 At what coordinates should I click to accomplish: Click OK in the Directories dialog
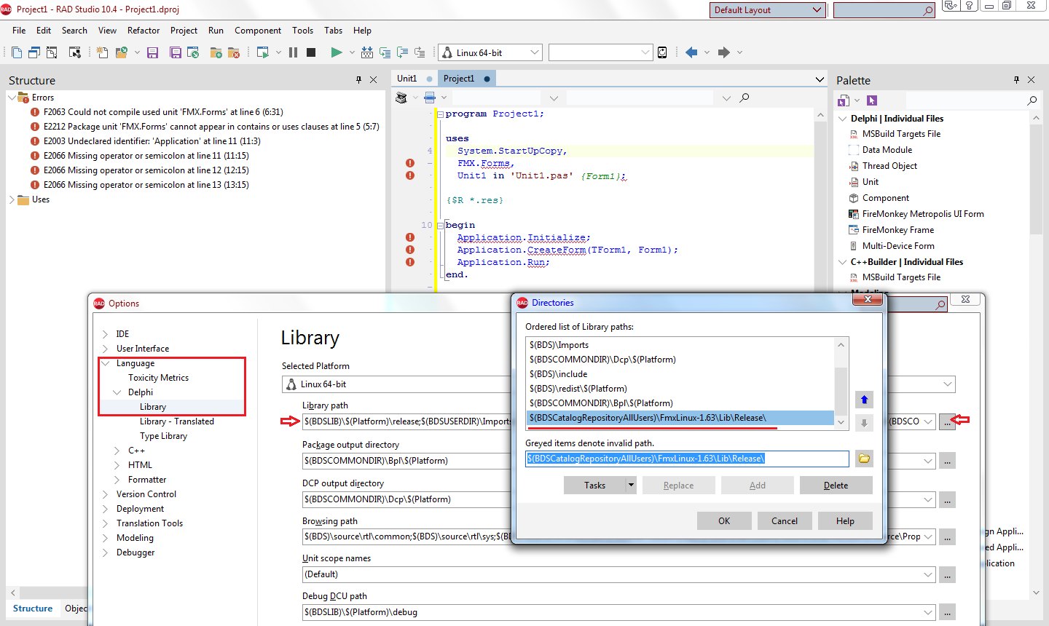[724, 521]
